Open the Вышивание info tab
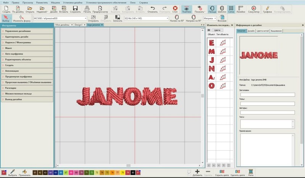The height and width of the screenshot is (178, 305). 276,31
